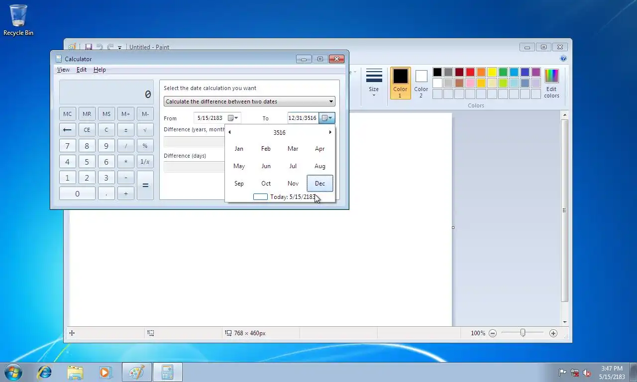Click the MC memory clear key
This screenshot has width=637, height=382.
tap(67, 114)
